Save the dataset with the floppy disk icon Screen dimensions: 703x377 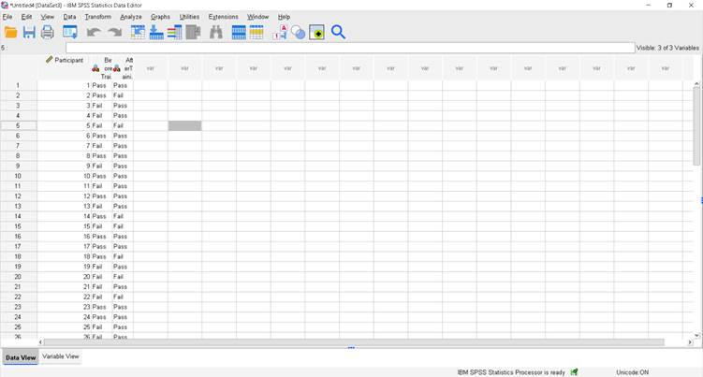pyautogui.click(x=29, y=33)
